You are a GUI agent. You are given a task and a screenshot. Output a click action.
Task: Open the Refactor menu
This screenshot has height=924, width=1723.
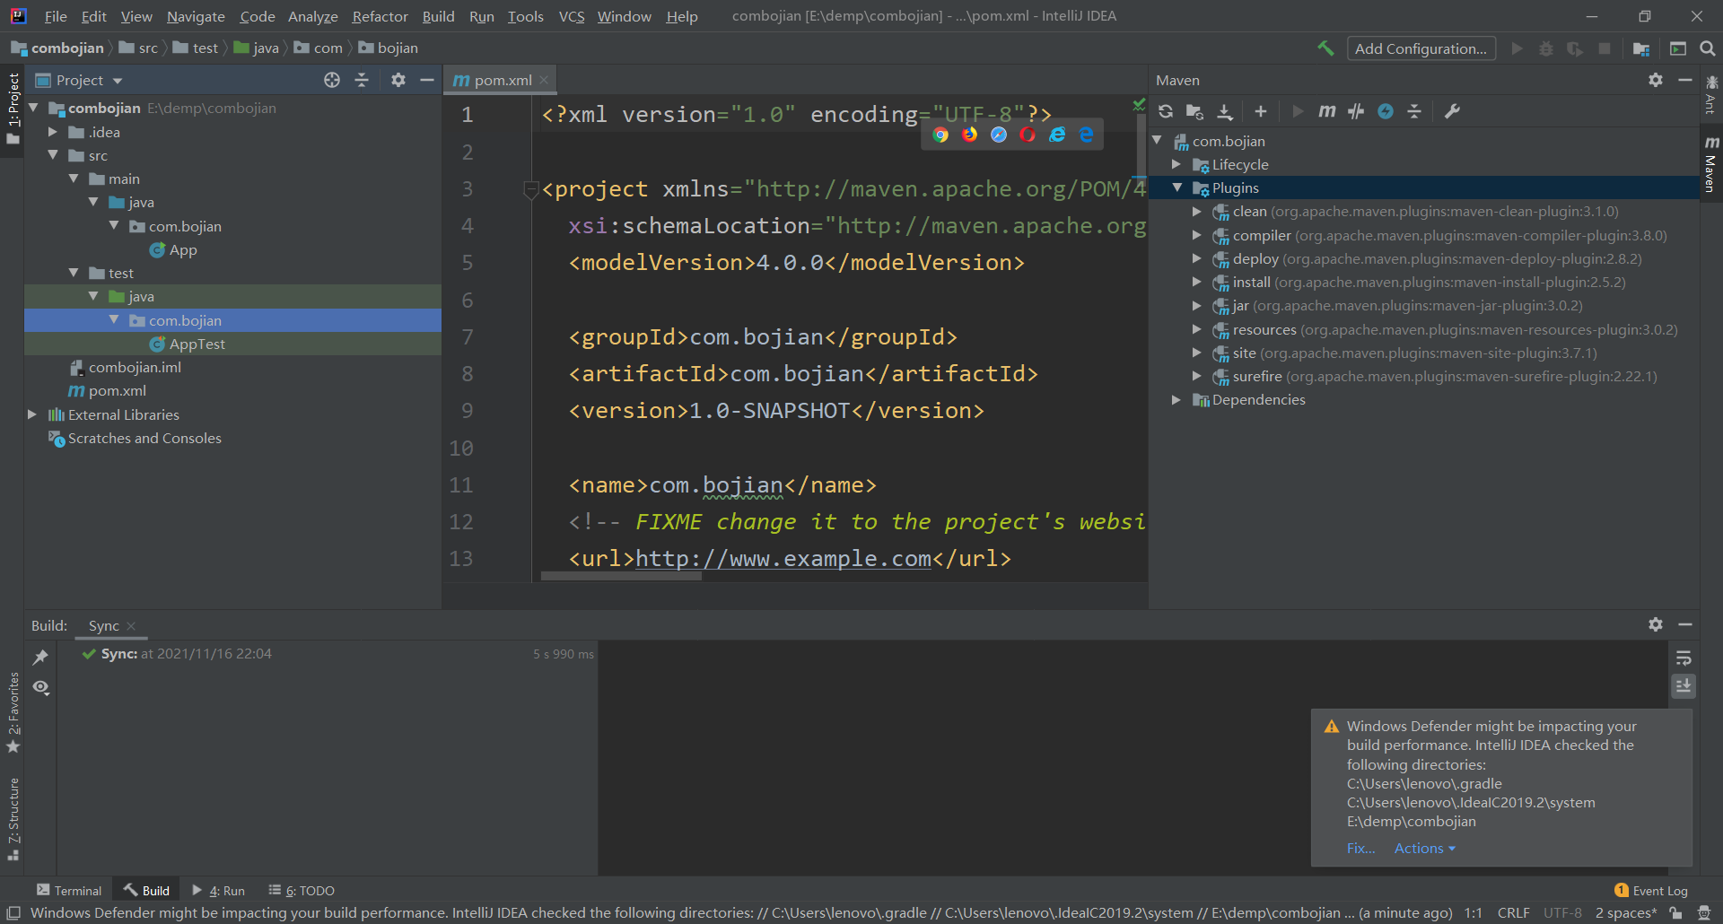tap(380, 16)
